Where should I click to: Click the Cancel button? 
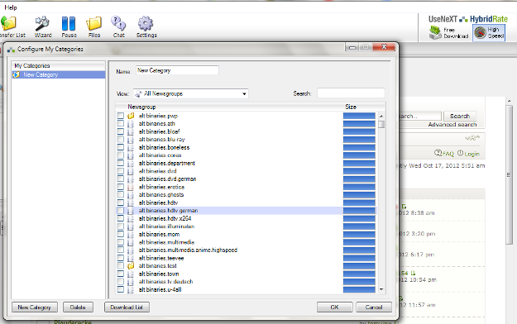point(374,307)
